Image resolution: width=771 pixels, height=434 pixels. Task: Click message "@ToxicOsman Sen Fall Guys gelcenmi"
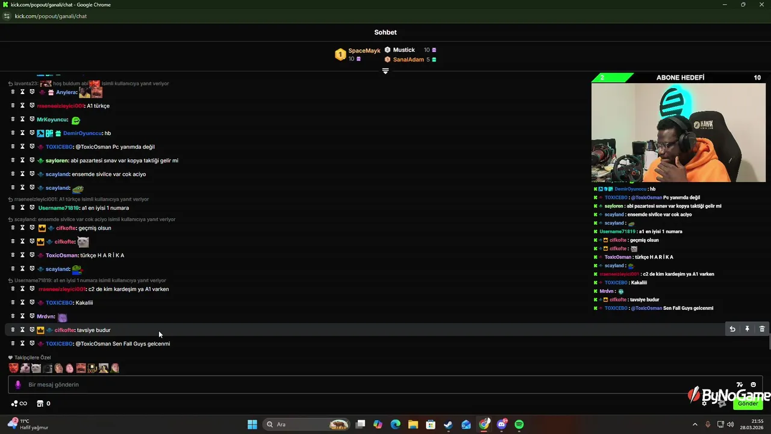[x=123, y=344]
